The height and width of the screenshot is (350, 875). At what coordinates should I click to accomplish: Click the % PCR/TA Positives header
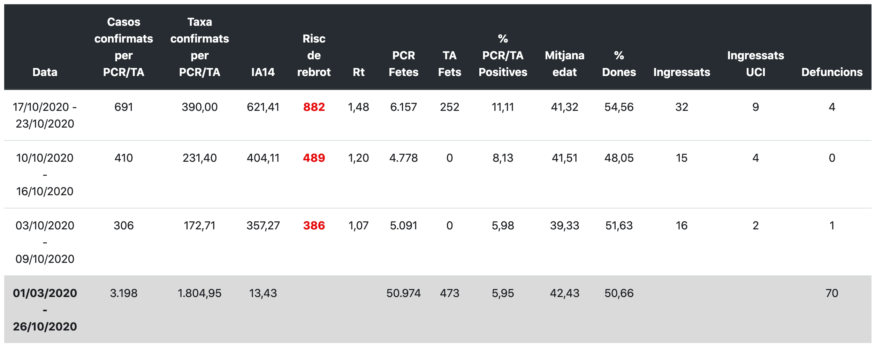coord(503,55)
